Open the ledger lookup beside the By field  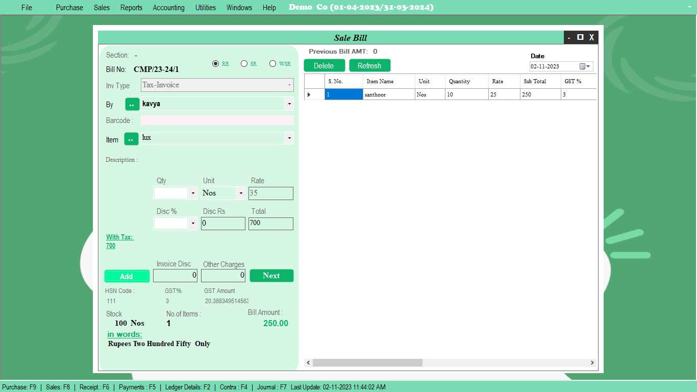[x=132, y=104]
